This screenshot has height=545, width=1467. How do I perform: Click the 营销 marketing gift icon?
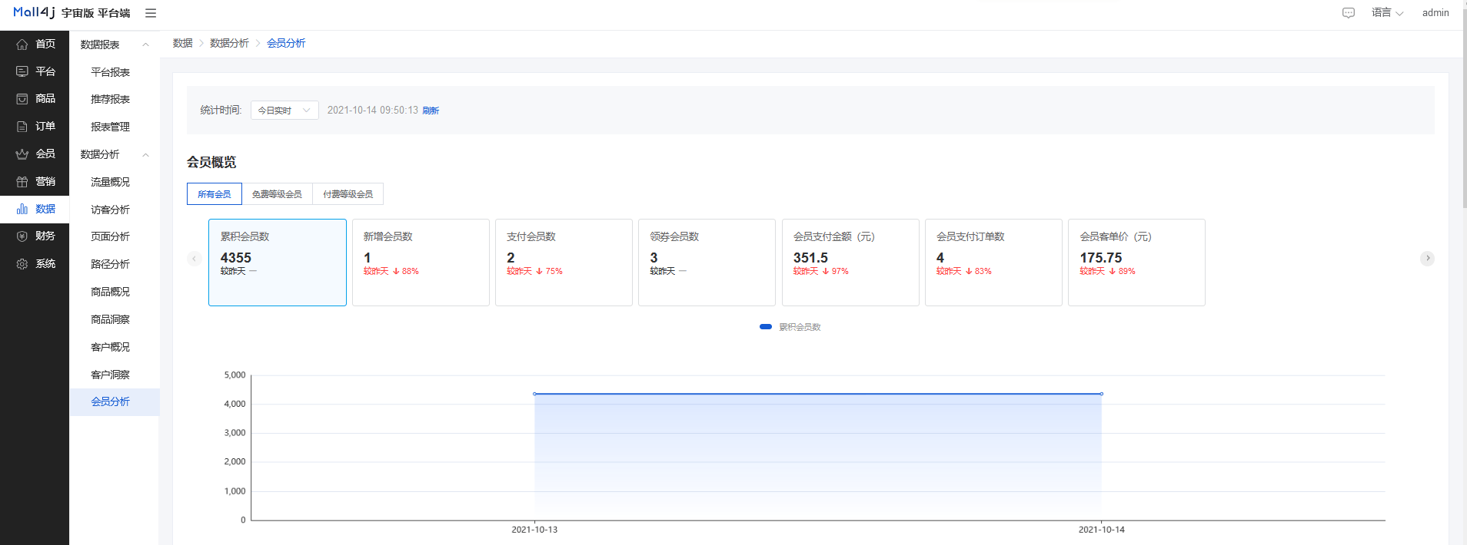pos(22,182)
